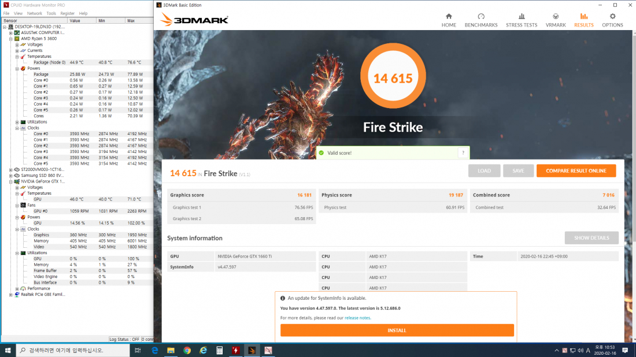The image size is (636, 357).
Task: Select the Results section icon
Action: 584,21
